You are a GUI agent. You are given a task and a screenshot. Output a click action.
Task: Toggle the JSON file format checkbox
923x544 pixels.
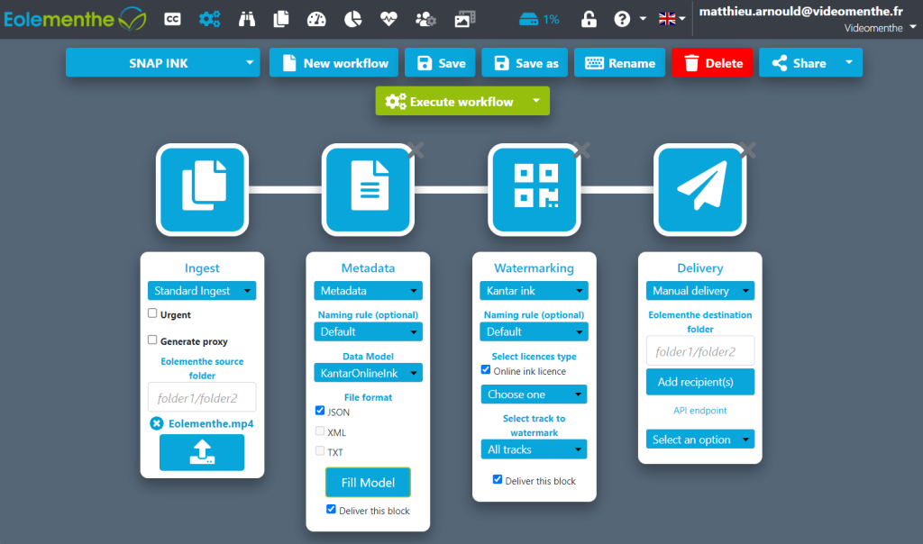pyautogui.click(x=320, y=411)
